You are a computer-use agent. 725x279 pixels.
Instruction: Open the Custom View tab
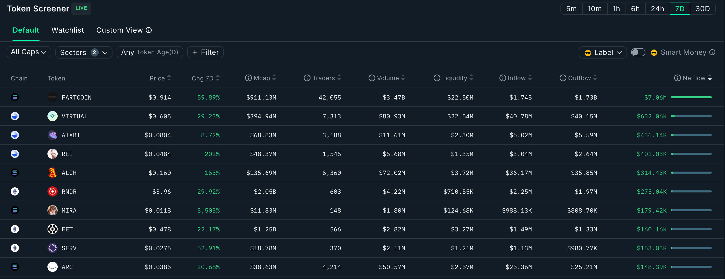[119, 30]
